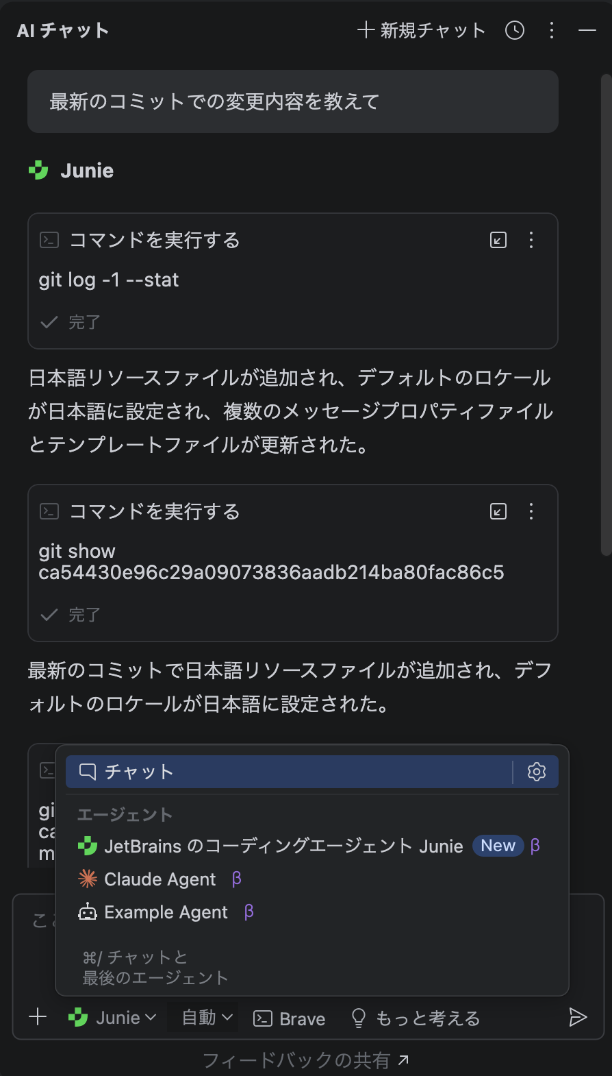Select Claude Agent from agent list
Screen dimensions: 612x1076
click(x=160, y=879)
